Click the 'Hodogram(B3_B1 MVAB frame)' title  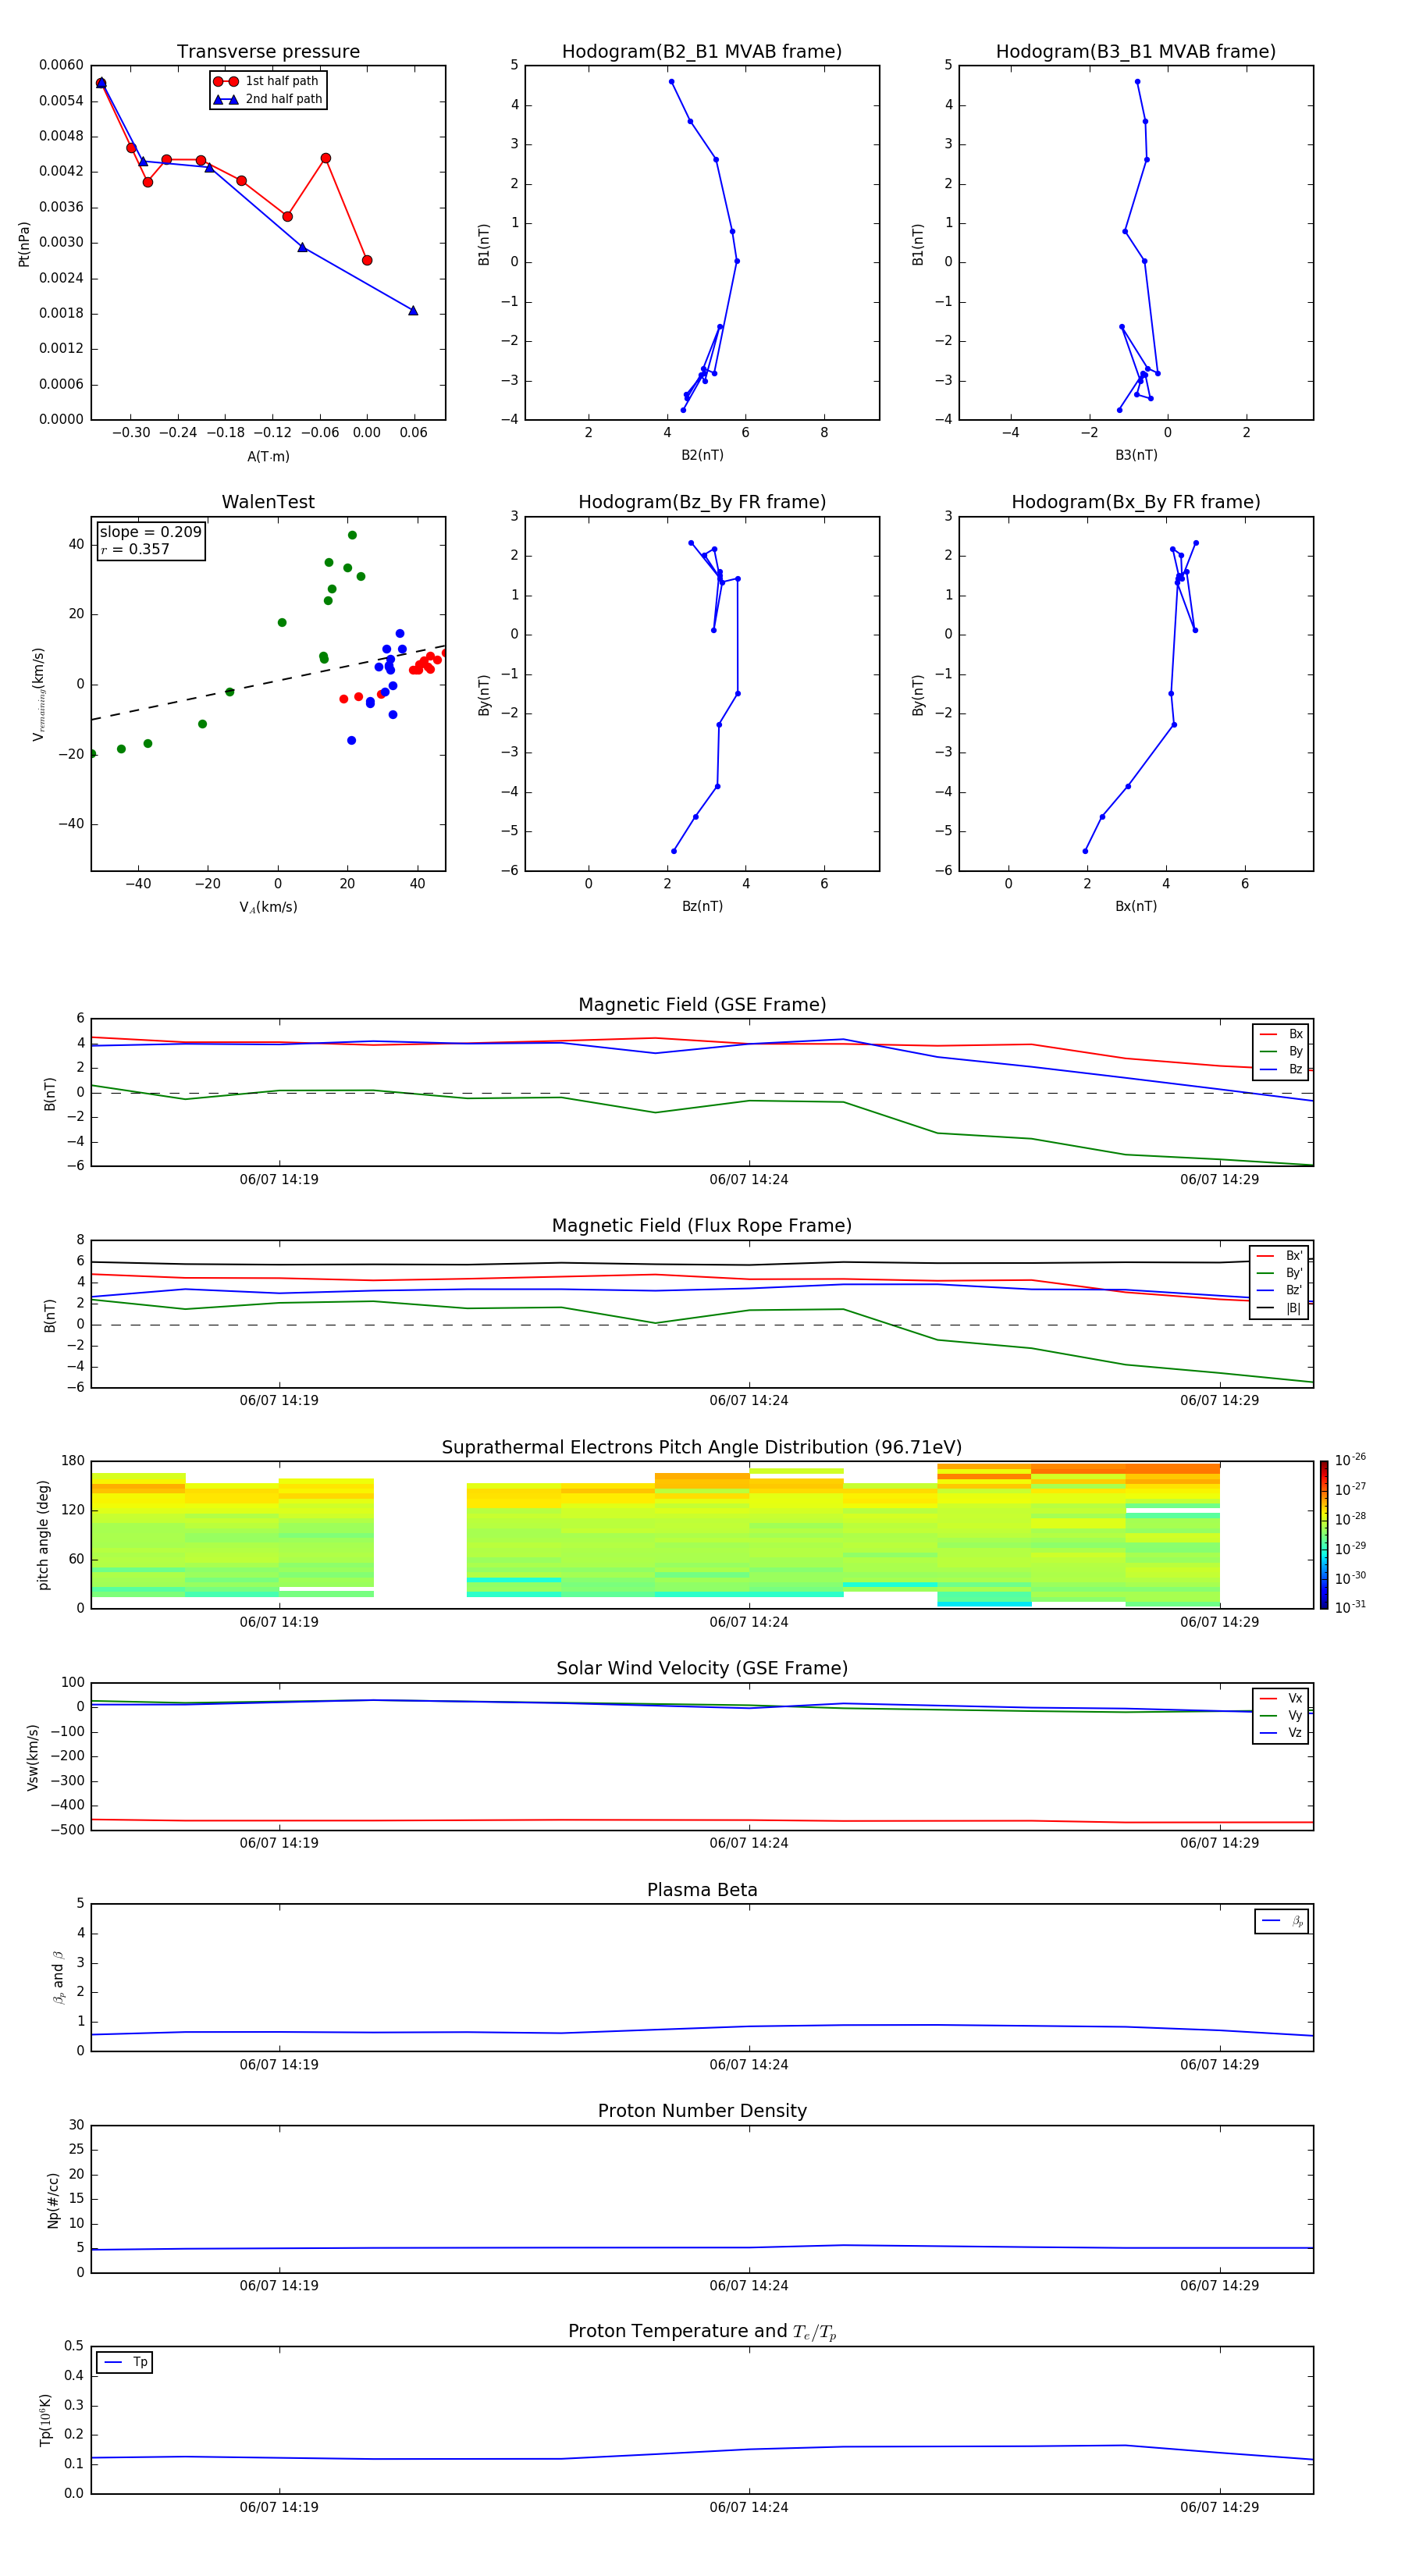(1136, 52)
